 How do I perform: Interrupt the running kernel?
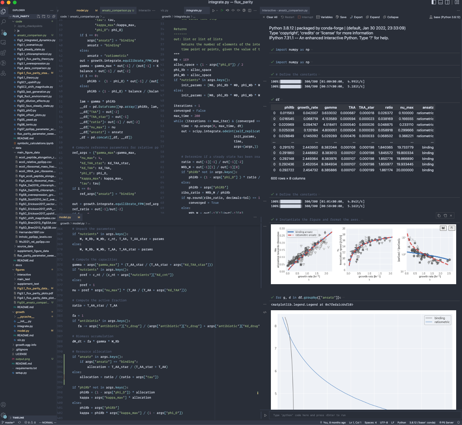pos(306,17)
